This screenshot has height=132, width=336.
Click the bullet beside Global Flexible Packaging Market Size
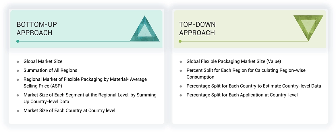tap(181, 62)
